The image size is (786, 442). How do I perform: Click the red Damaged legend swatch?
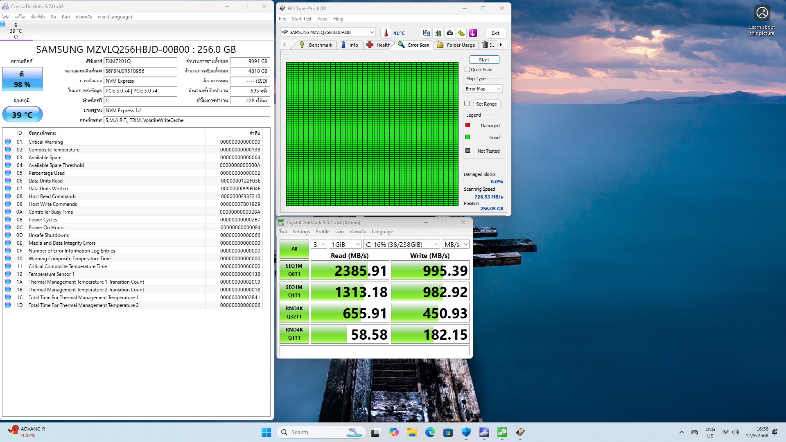tap(468, 125)
